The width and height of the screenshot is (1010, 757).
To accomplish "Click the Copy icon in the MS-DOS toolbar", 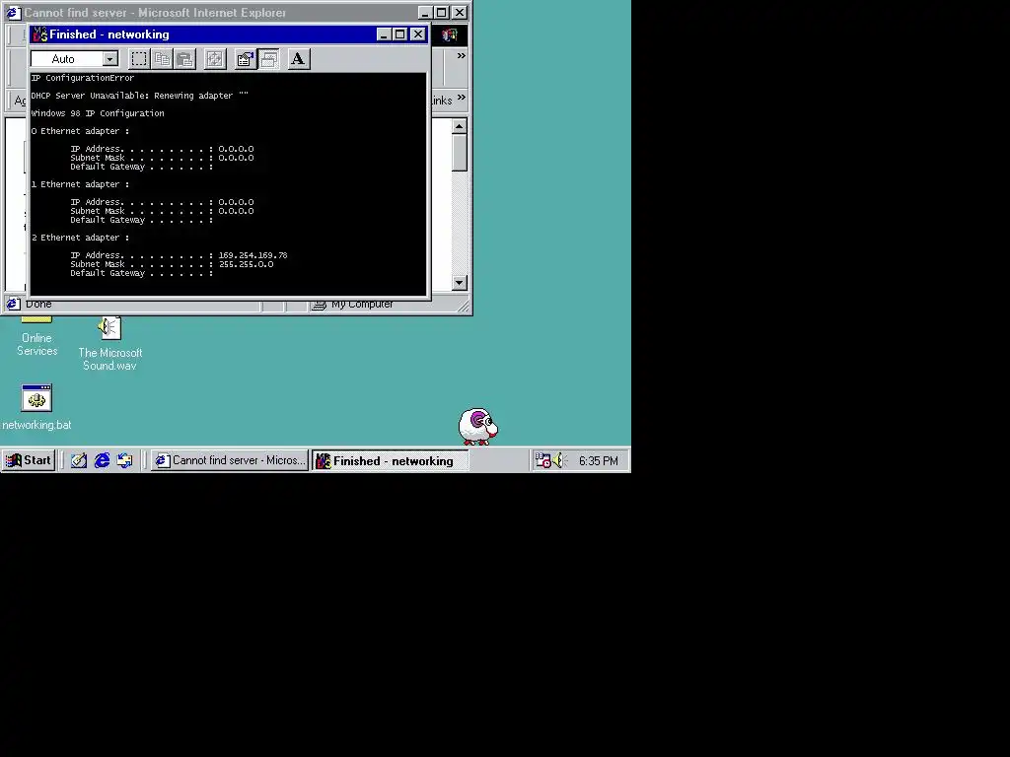I will [x=163, y=59].
